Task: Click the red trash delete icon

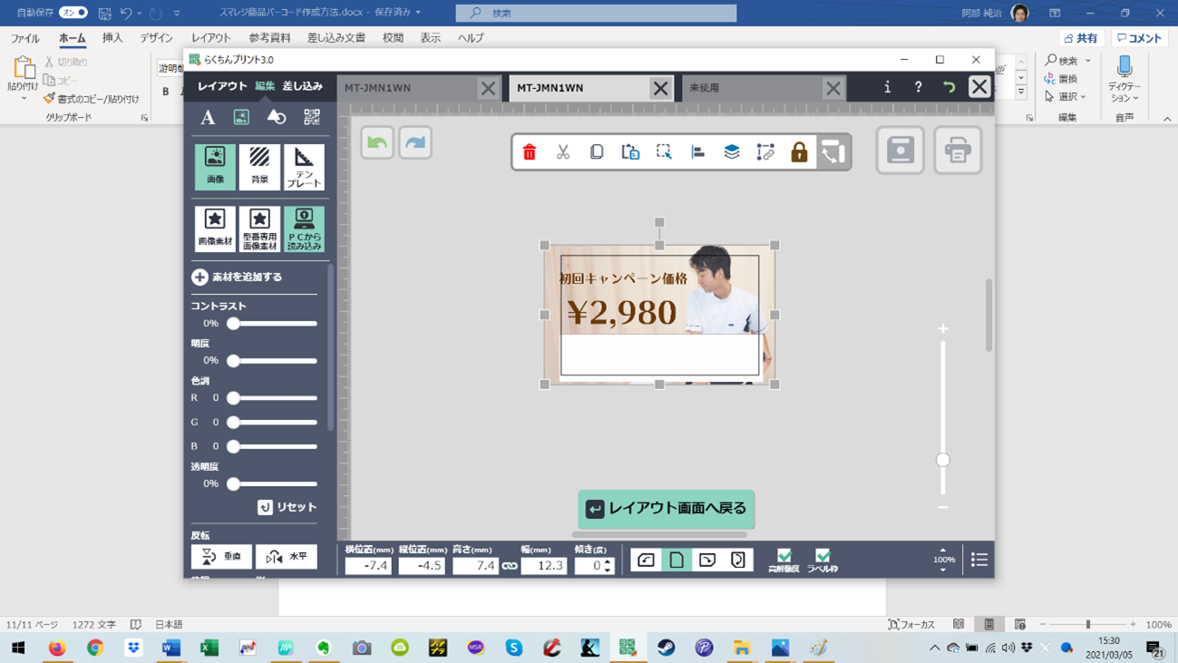Action: [530, 152]
